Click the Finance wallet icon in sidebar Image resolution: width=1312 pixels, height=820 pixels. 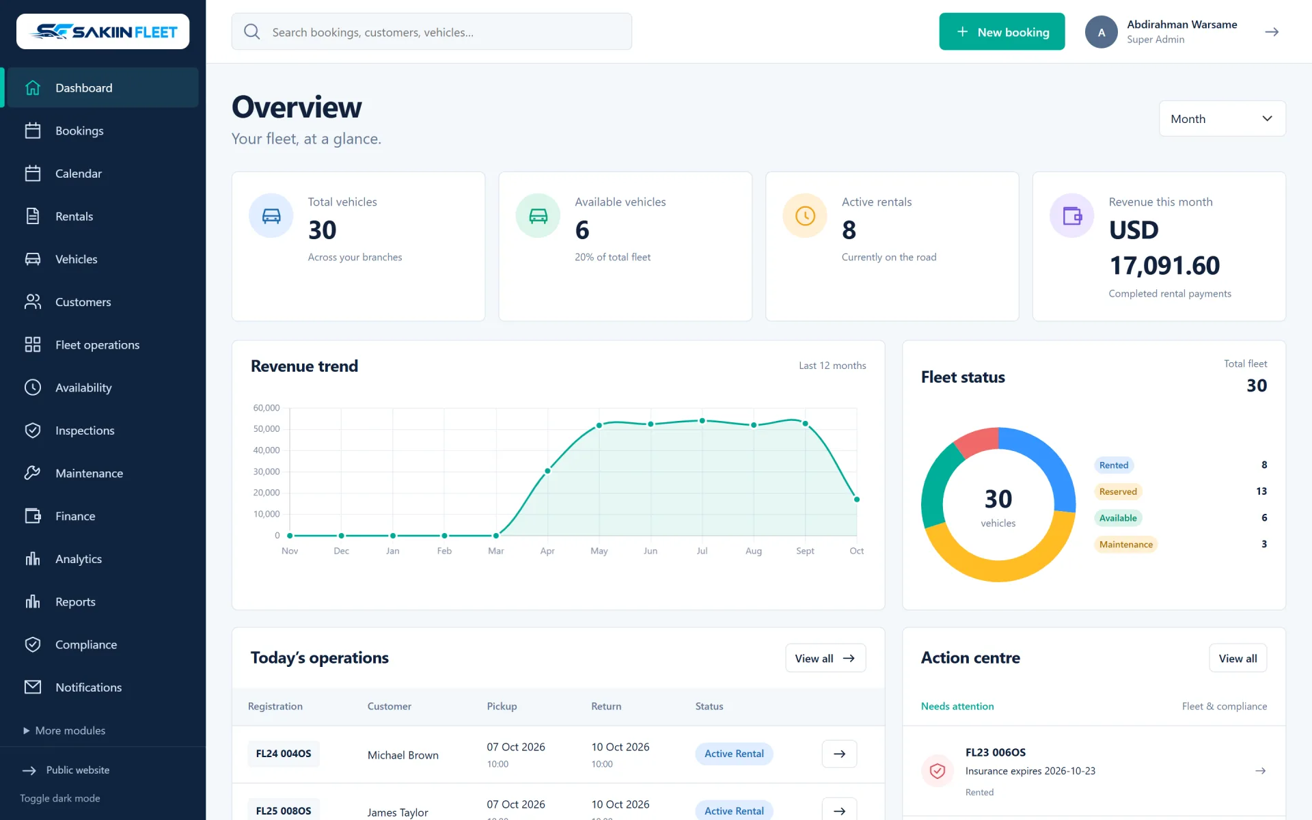click(x=33, y=516)
